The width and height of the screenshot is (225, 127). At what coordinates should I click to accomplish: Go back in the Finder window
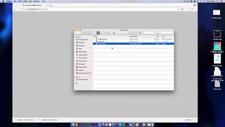76,33
